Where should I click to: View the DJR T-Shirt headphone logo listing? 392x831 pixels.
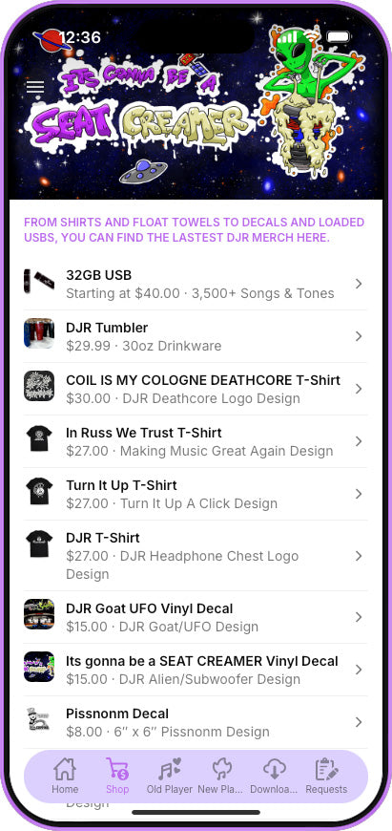tap(196, 555)
